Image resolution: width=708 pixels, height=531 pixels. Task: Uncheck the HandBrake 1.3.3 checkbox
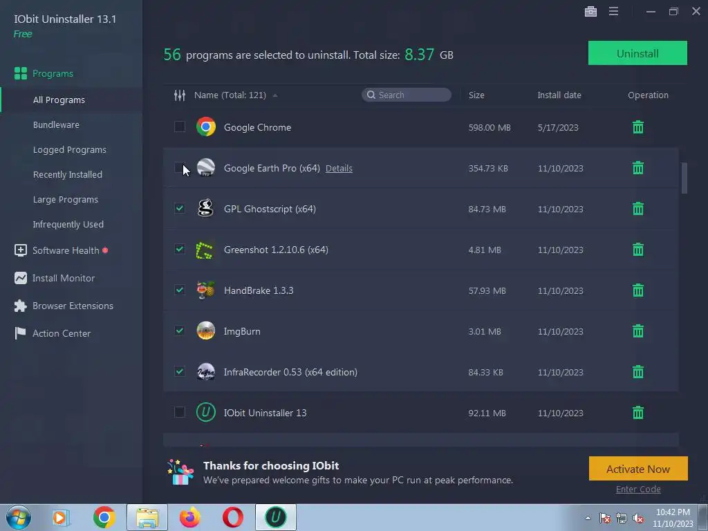point(180,290)
